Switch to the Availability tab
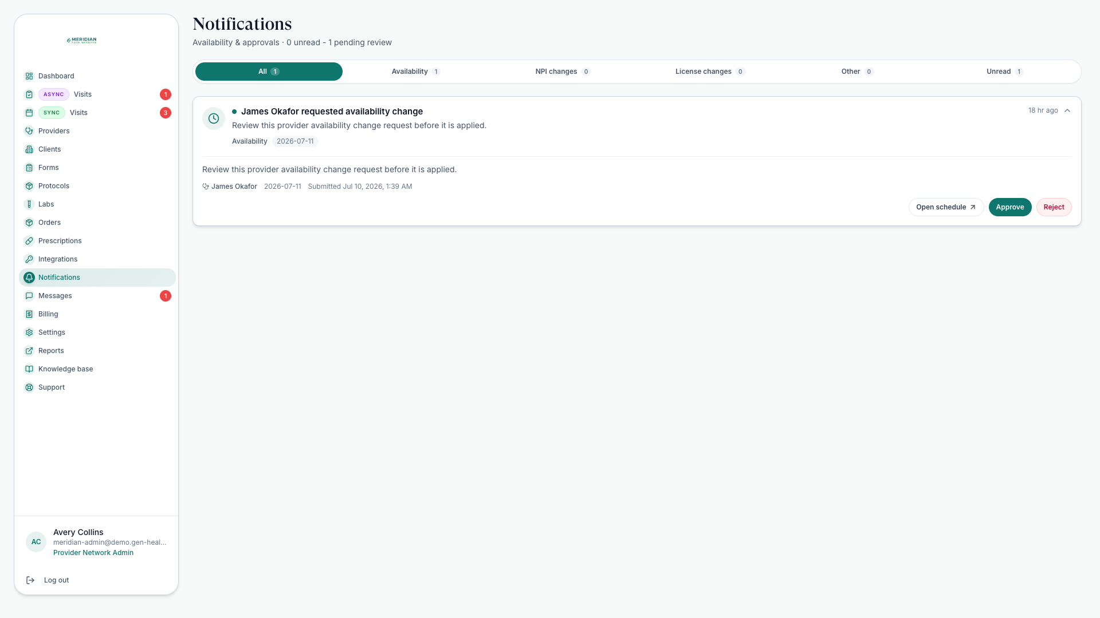Screen dimensions: 1100x618 pyautogui.click(x=416, y=72)
